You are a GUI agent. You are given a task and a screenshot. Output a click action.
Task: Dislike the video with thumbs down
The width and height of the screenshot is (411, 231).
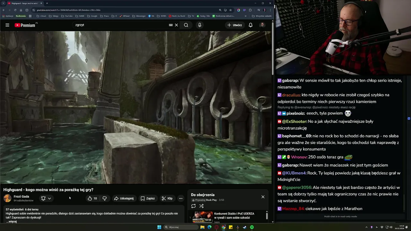104,198
